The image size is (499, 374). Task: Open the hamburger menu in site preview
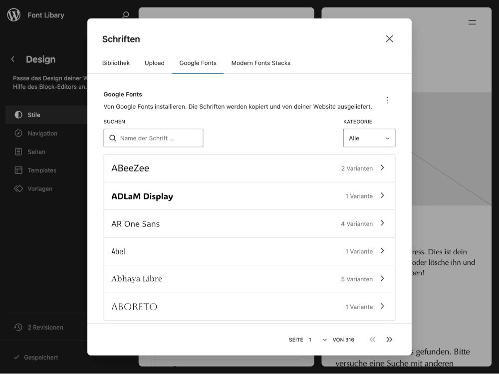(x=472, y=22)
